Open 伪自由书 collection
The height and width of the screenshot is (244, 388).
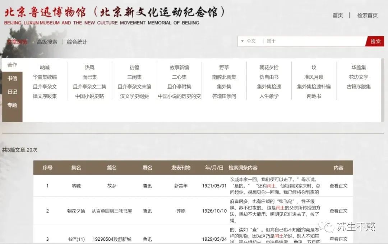click(269, 77)
